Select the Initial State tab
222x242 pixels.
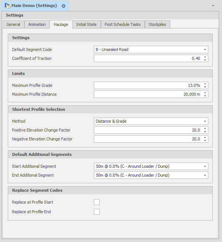[x=86, y=24]
